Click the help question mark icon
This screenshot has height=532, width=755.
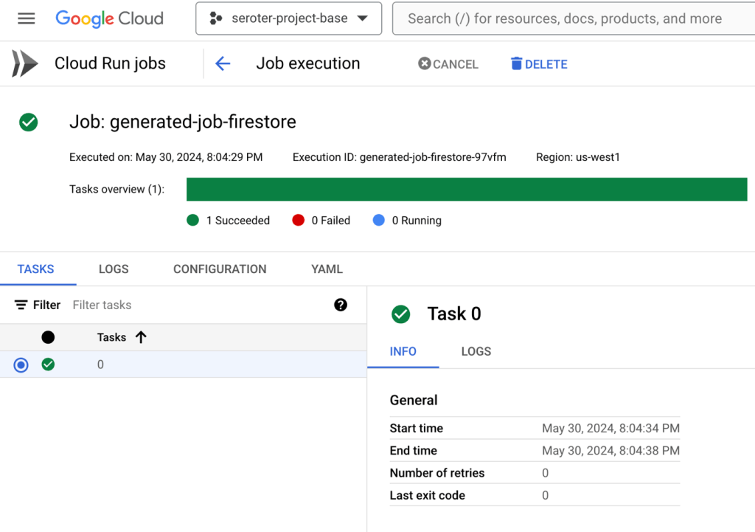click(341, 305)
